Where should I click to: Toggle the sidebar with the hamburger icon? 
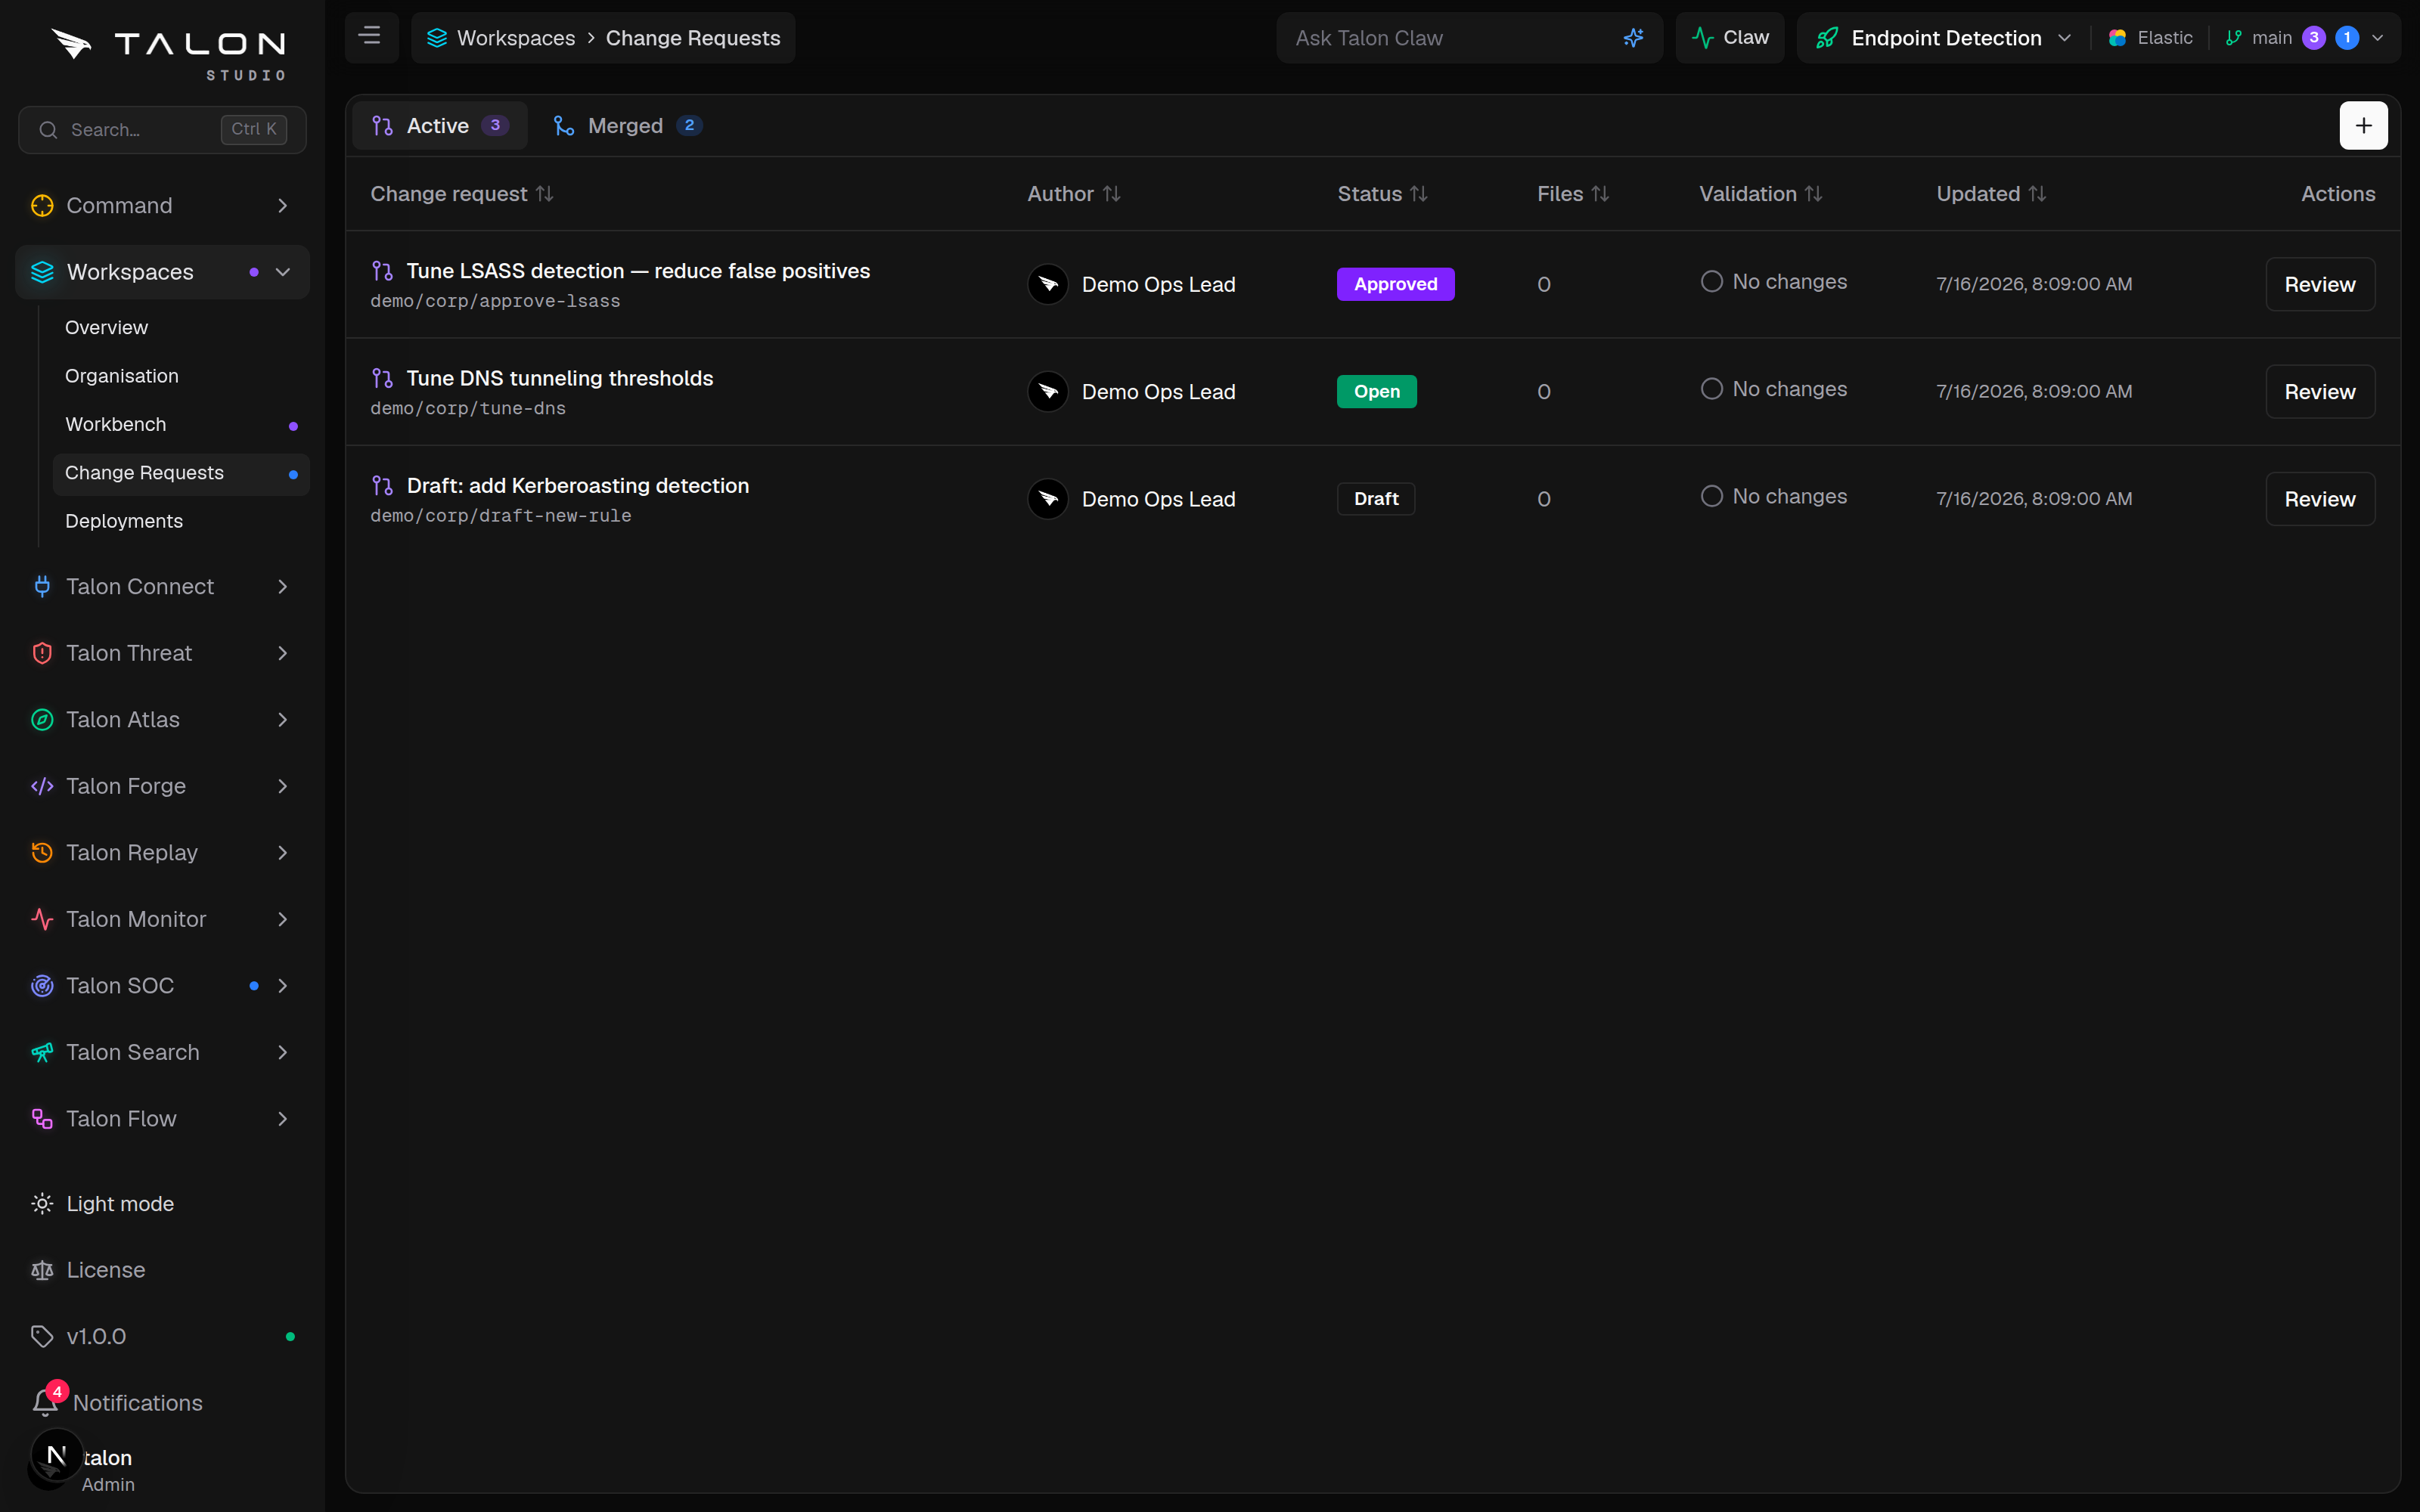[x=370, y=37]
